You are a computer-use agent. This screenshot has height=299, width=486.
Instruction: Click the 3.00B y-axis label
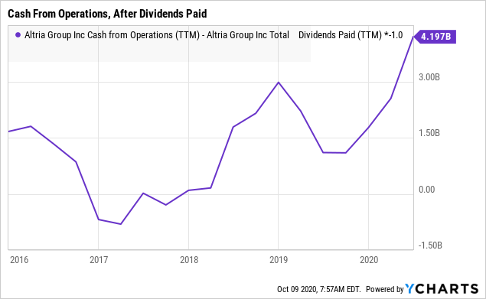429,77
